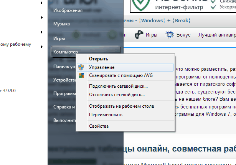Select Подключить сетевой диск...
The image size is (236, 165).
point(125,86)
